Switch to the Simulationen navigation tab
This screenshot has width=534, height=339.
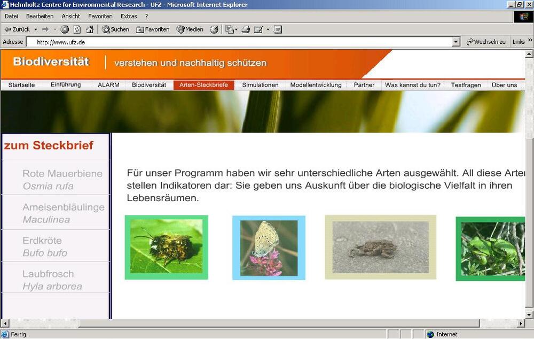tap(260, 84)
